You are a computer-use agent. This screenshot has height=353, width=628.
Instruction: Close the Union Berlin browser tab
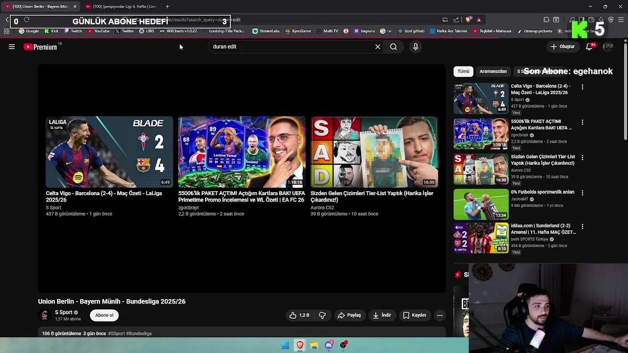tap(75, 6)
